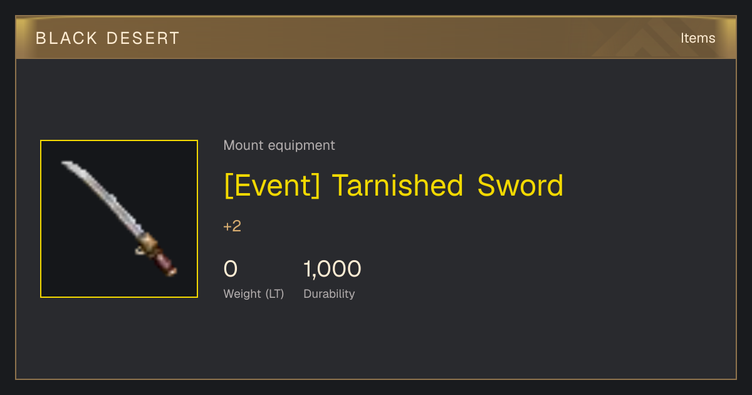This screenshot has height=395, width=752.
Task: Click the word DESERT in the logo
Action: 144,38
